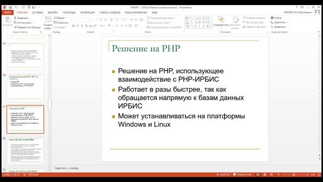Viewport: 323px width, 182px height.
Task: Open PowerPoint help question mark
Action: [297, 7]
